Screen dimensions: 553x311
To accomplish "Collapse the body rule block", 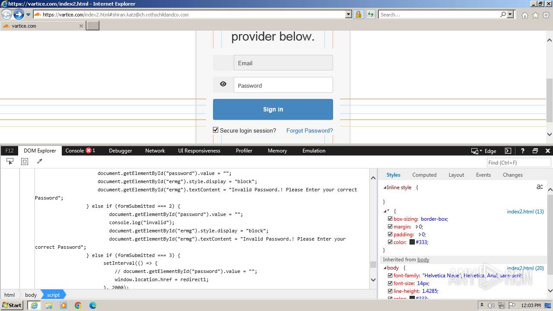I will (385, 268).
